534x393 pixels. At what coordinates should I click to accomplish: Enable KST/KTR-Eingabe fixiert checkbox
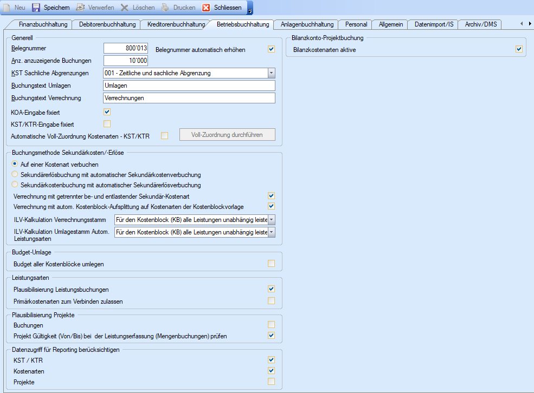point(107,124)
